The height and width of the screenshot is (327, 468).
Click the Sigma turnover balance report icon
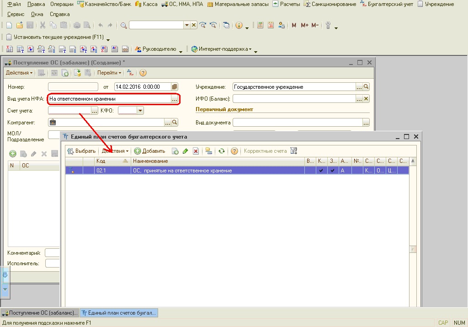[x=9, y=49]
